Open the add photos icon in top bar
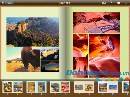The width and height of the screenshot is (130, 97). [x=104, y=3]
